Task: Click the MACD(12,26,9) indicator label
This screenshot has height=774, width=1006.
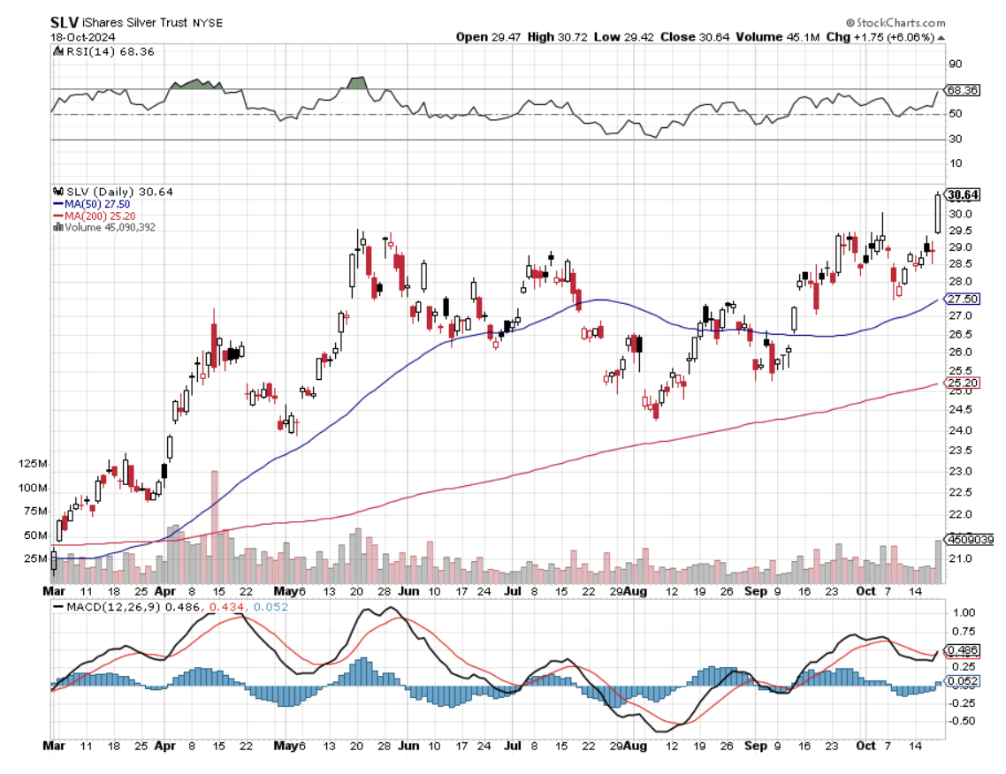Action: [115, 607]
